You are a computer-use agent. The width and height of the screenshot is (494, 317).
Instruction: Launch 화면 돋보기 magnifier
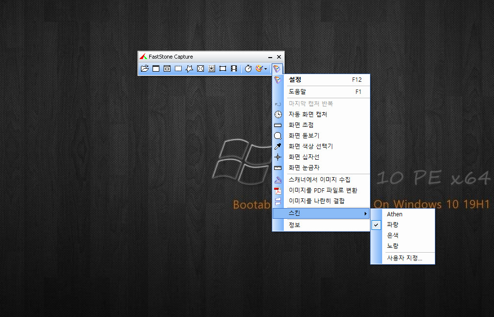pos(322,136)
